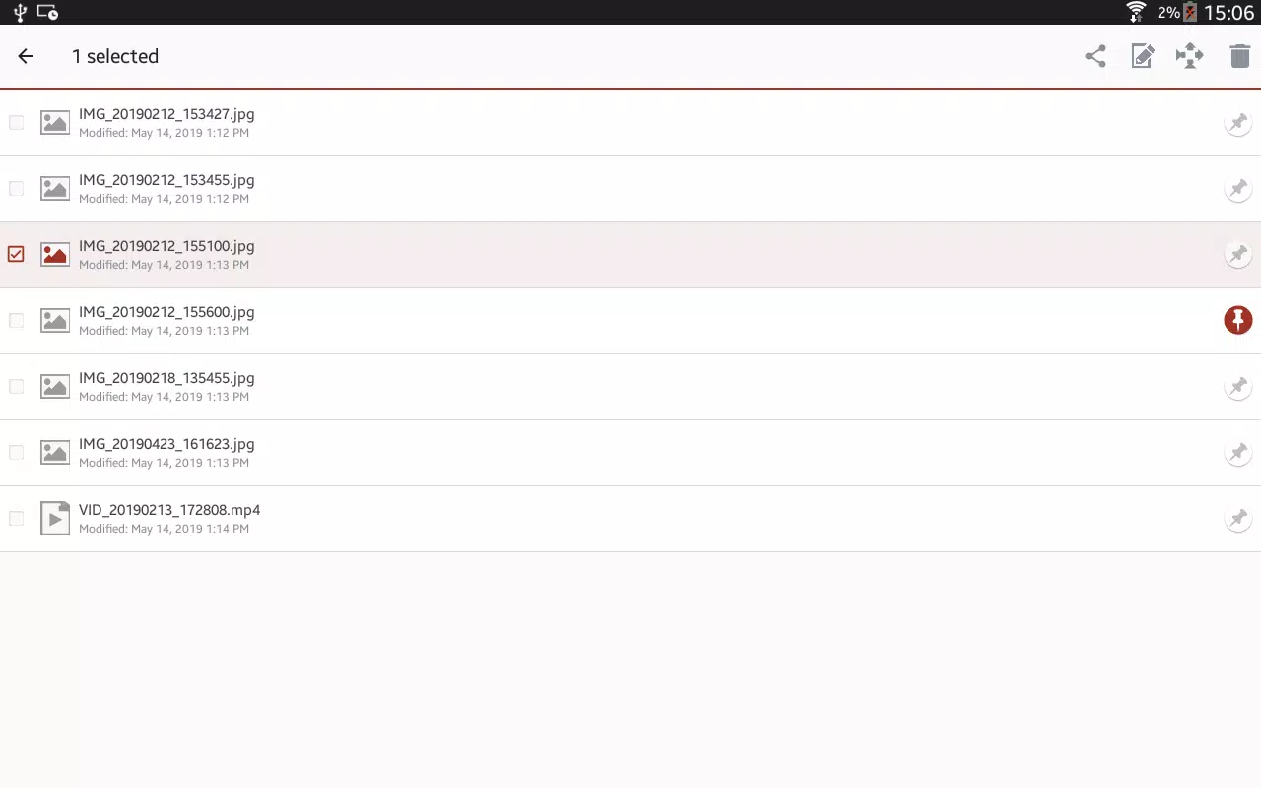Select the IMG_20190212_153455.jpg file row
The height and width of the screenshot is (788, 1261).
(630, 188)
